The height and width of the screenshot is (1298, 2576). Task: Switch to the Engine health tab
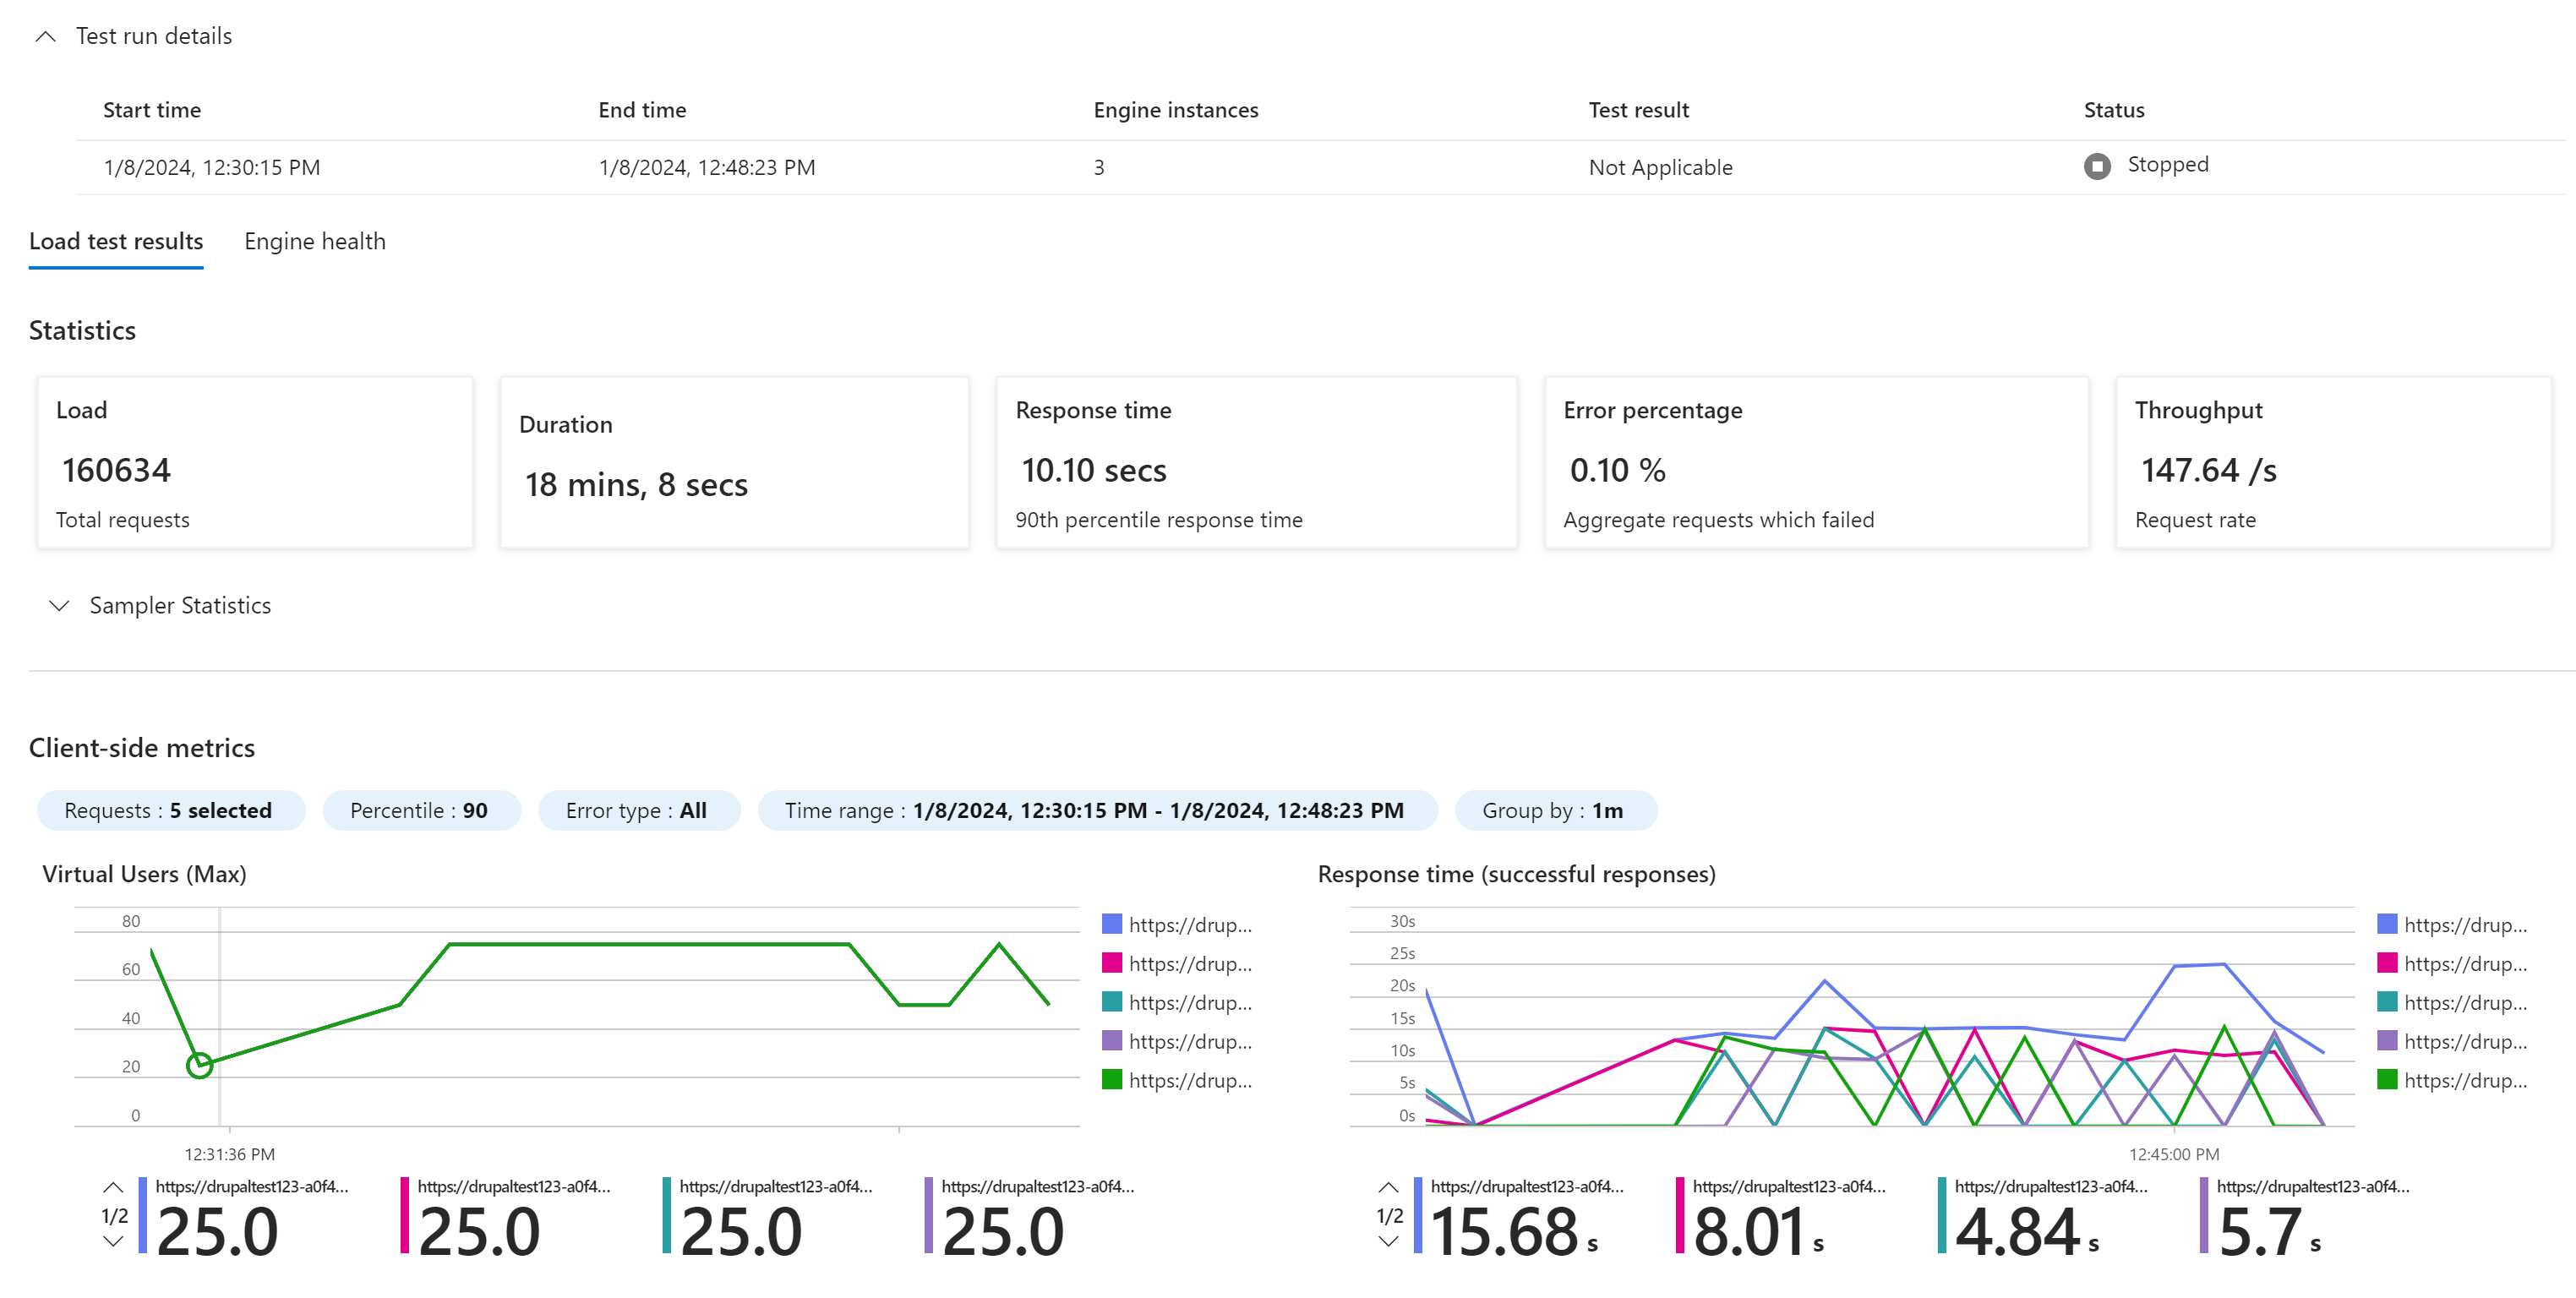click(x=314, y=241)
